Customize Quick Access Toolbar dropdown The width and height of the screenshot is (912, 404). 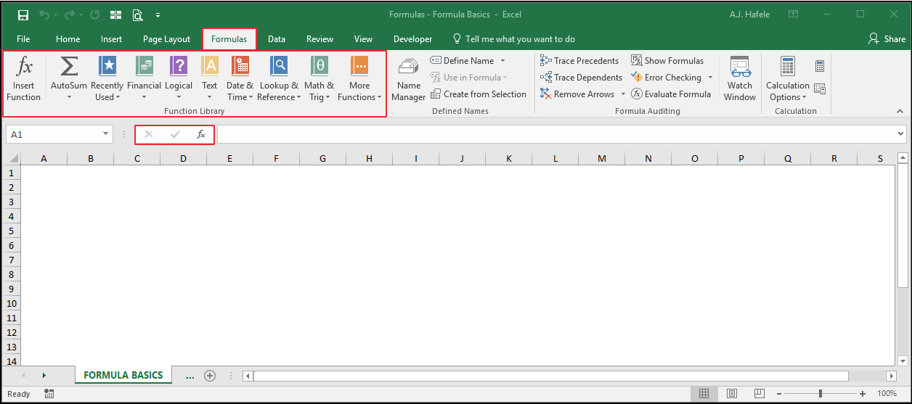click(x=158, y=15)
